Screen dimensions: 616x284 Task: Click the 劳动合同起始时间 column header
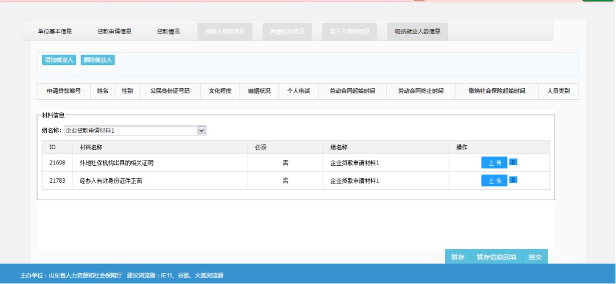[352, 91]
